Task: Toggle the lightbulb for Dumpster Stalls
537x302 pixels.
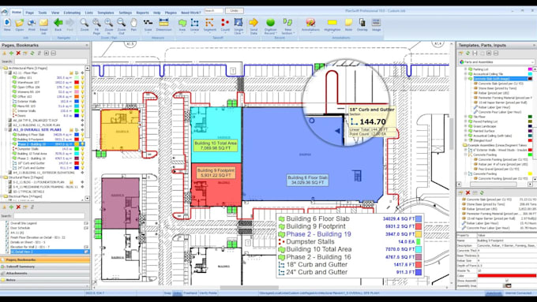Action: pyautogui.click(x=82, y=149)
